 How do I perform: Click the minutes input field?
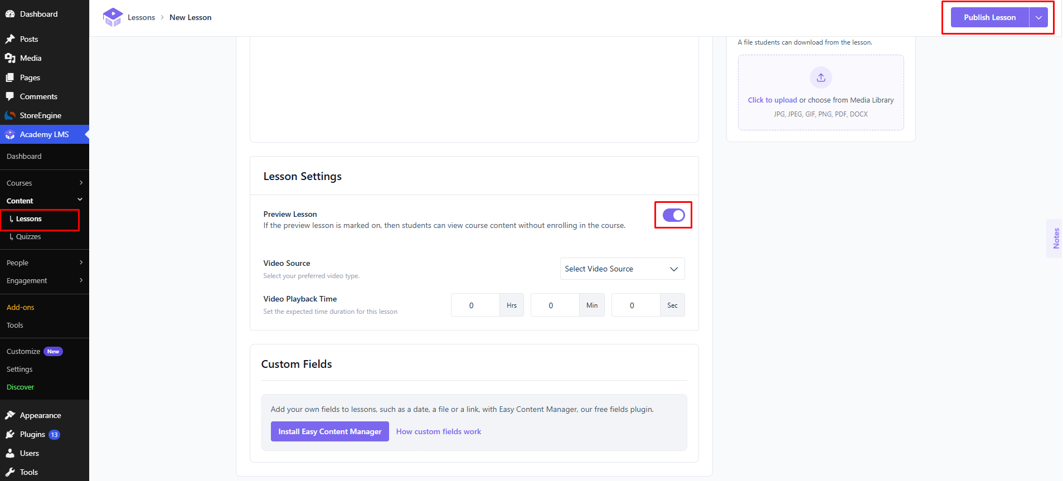point(555,305)
